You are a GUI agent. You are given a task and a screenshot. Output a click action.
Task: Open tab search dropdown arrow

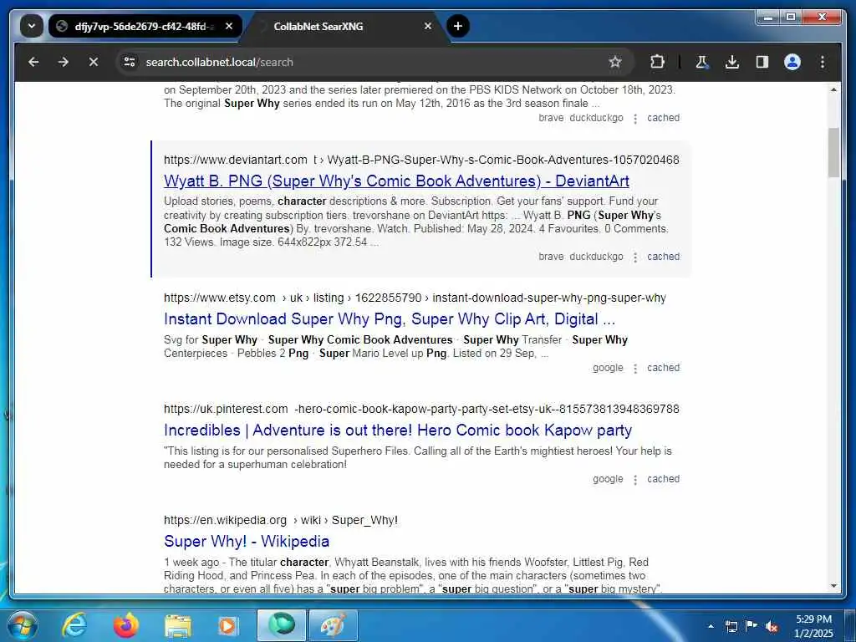32,26
